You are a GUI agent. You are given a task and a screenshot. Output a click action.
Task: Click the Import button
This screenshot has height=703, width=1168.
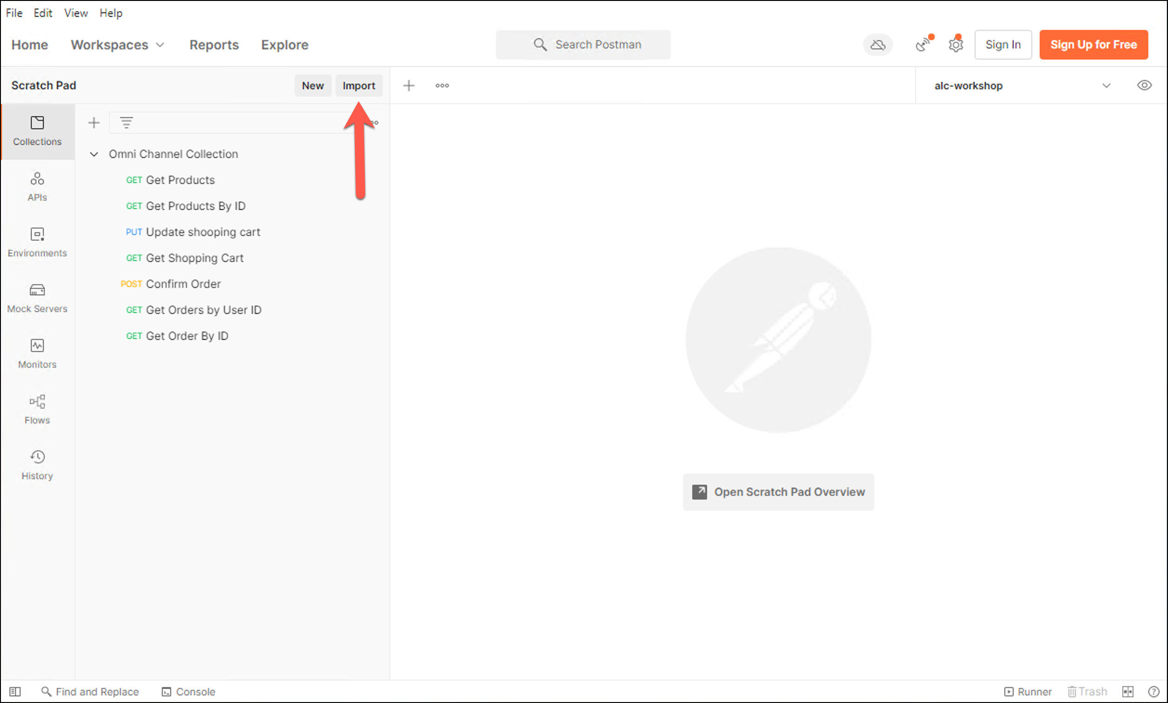(x=359, y=86)
